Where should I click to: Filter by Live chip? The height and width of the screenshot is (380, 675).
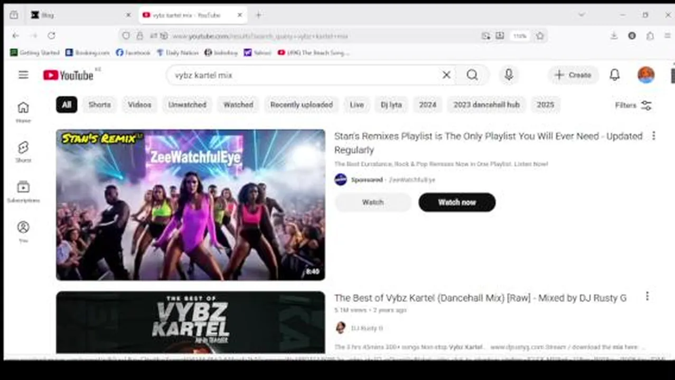[357, 104]
